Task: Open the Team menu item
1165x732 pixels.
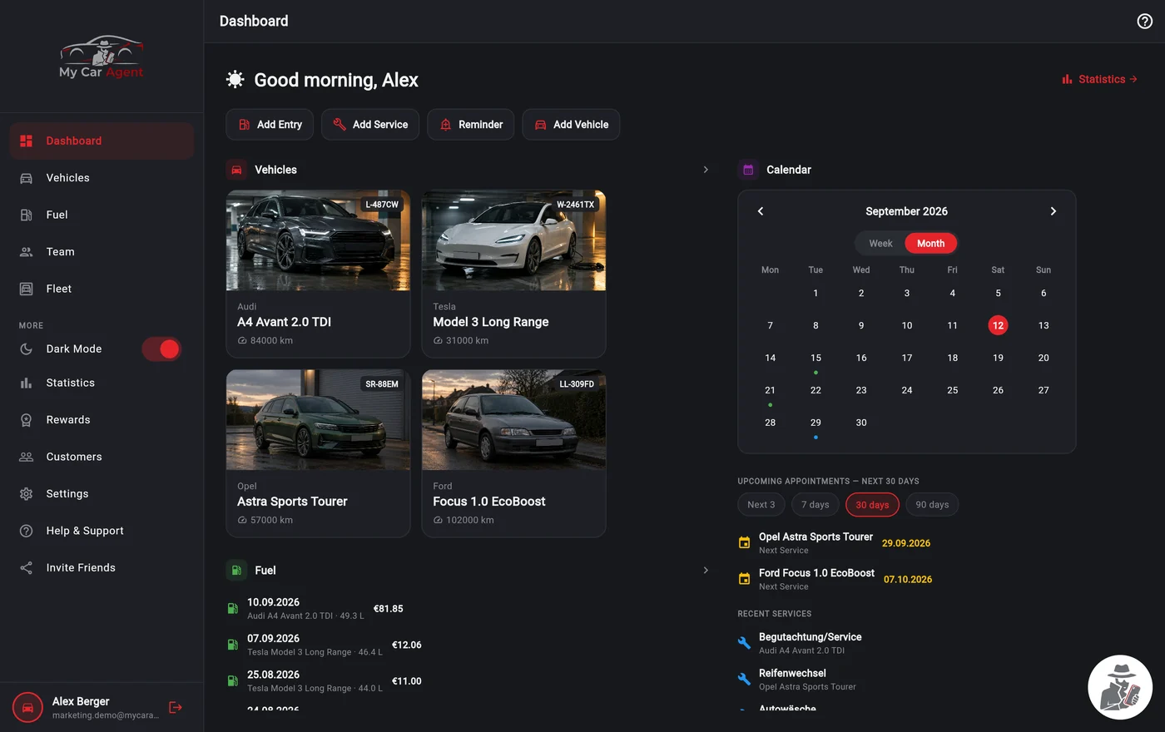Action: click(x=102, y=252)
